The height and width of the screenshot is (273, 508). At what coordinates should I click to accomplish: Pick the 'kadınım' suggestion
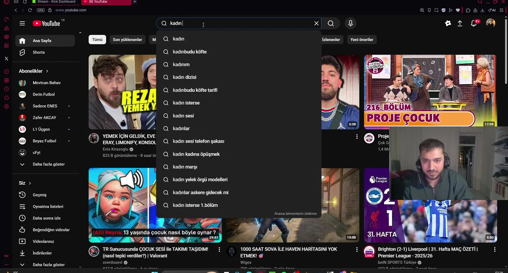(239, 64)
